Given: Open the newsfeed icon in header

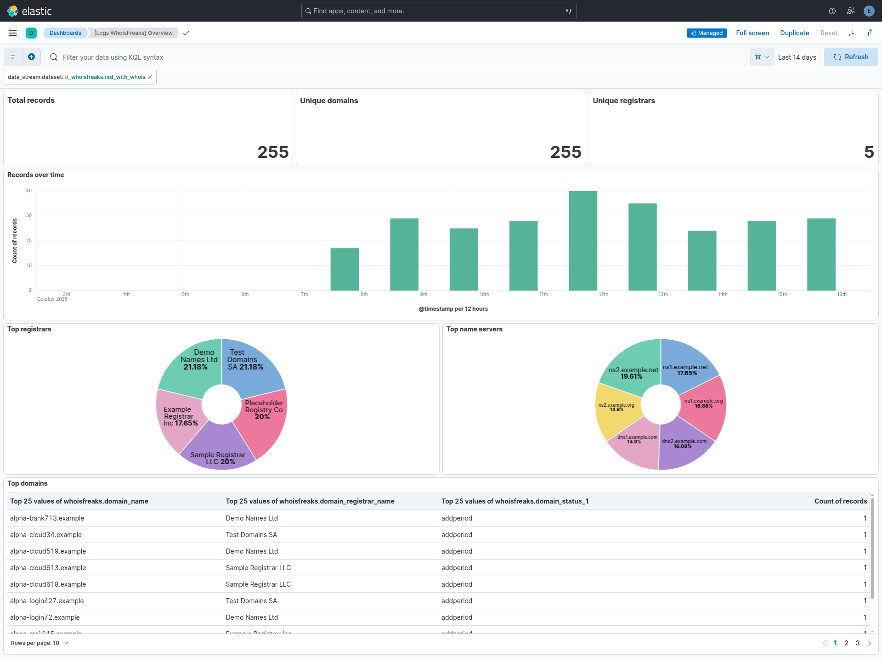Looking at the screenshot, I should 851,11.
